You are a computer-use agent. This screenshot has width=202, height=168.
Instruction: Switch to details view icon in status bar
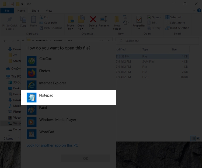[193, 138]
